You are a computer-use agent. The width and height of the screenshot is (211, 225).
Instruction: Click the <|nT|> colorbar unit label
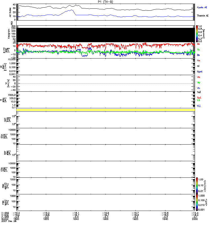(x=206, y=202)
